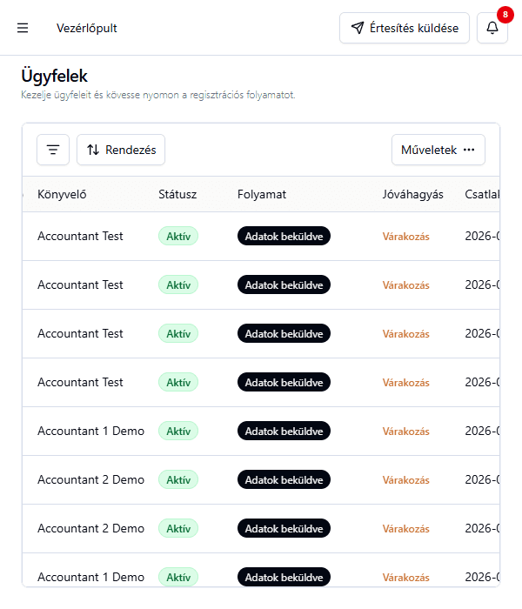Viewport: 522px width, 609px height.
Task: Click the Jóváhagyás column header
Action: click(x=412, y=194)
